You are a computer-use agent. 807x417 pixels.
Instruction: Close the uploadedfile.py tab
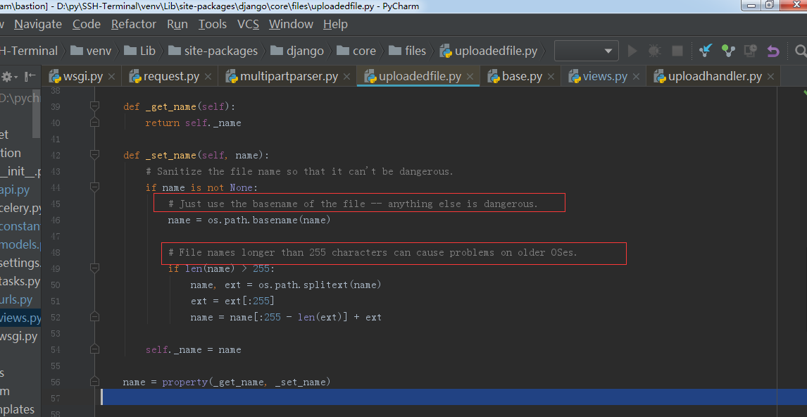point(470,77)
